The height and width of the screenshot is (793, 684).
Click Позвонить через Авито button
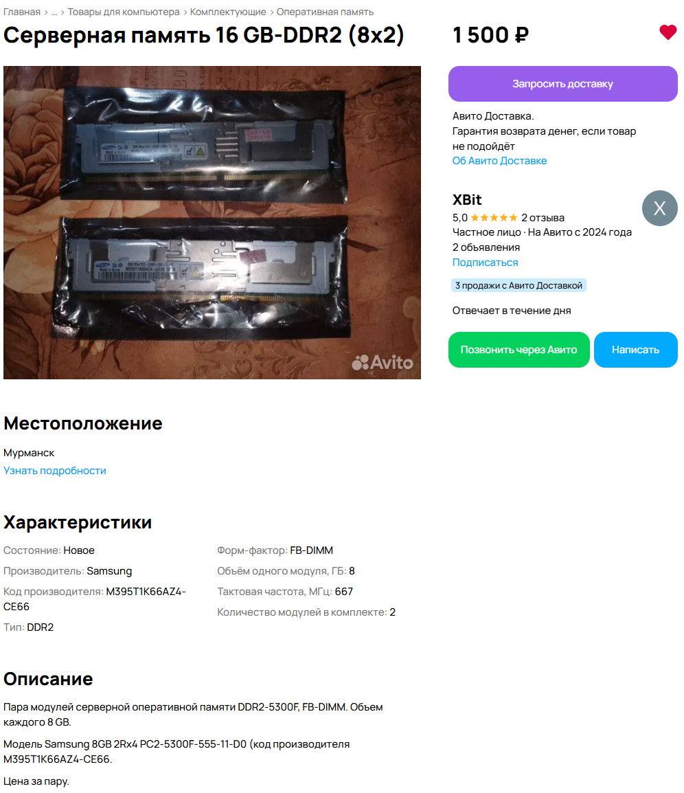pos(518,350)
